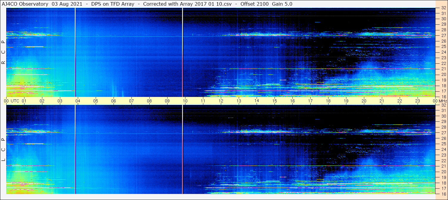448x200 pixels.
Task: Click the "22" MHz tick on the LCP frequency scale
Action: [x=443, y=161]
